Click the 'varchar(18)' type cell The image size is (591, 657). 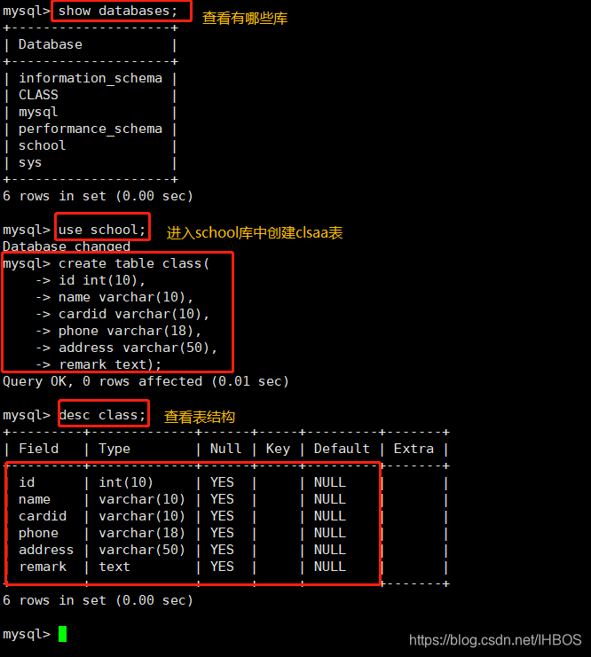click(142, 533)
